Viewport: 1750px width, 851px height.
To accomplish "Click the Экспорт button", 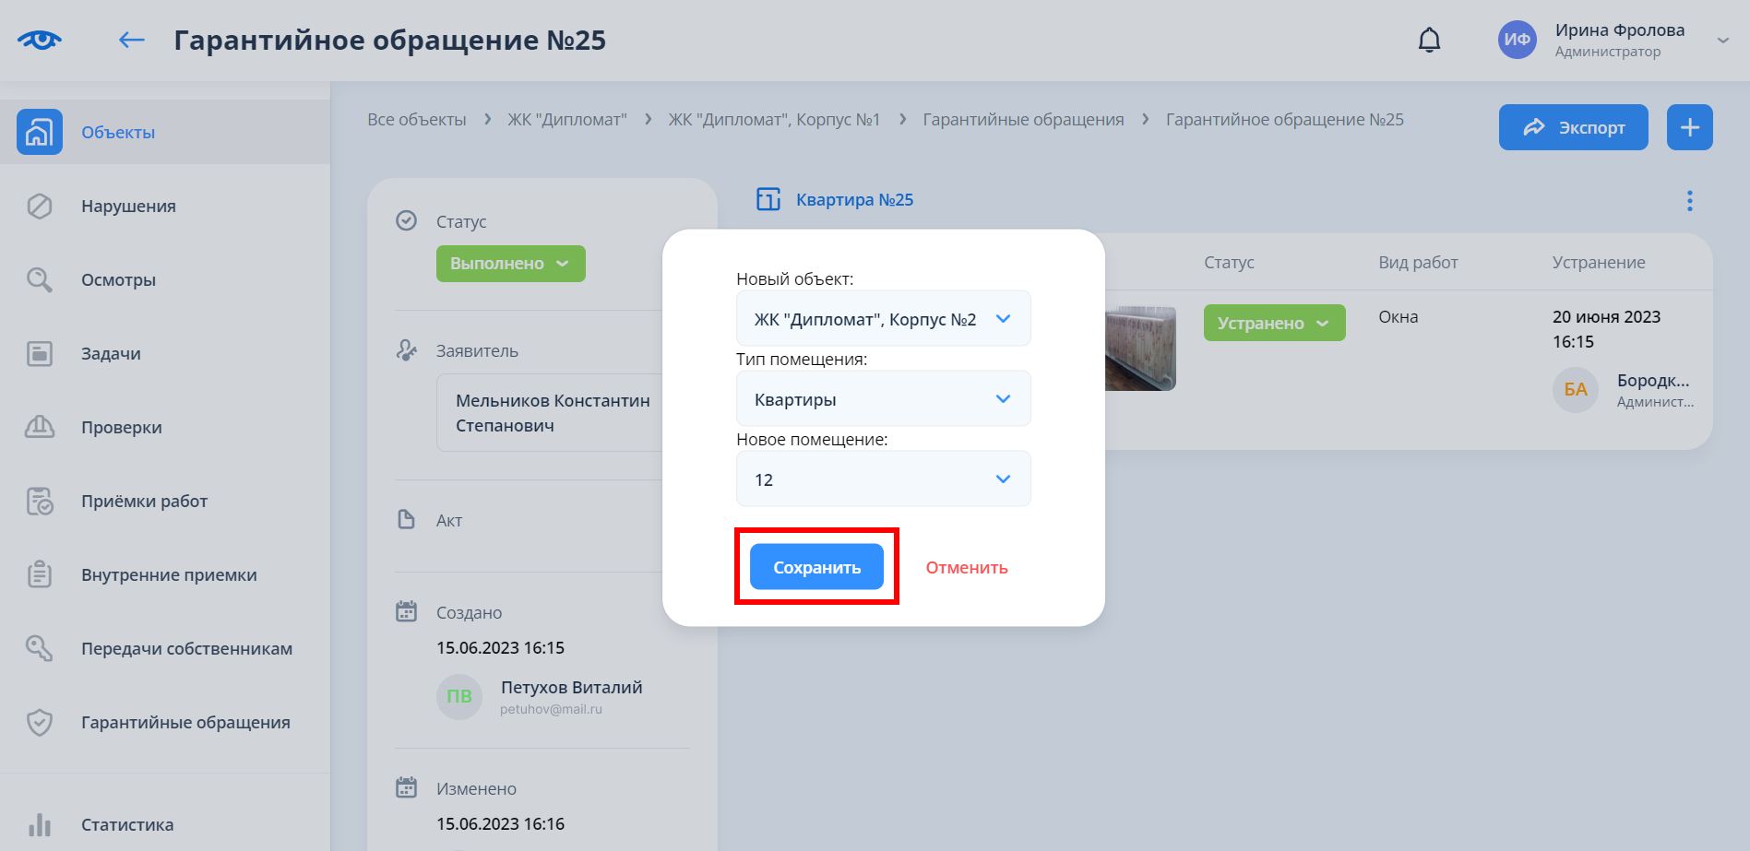I will 1573,127.
